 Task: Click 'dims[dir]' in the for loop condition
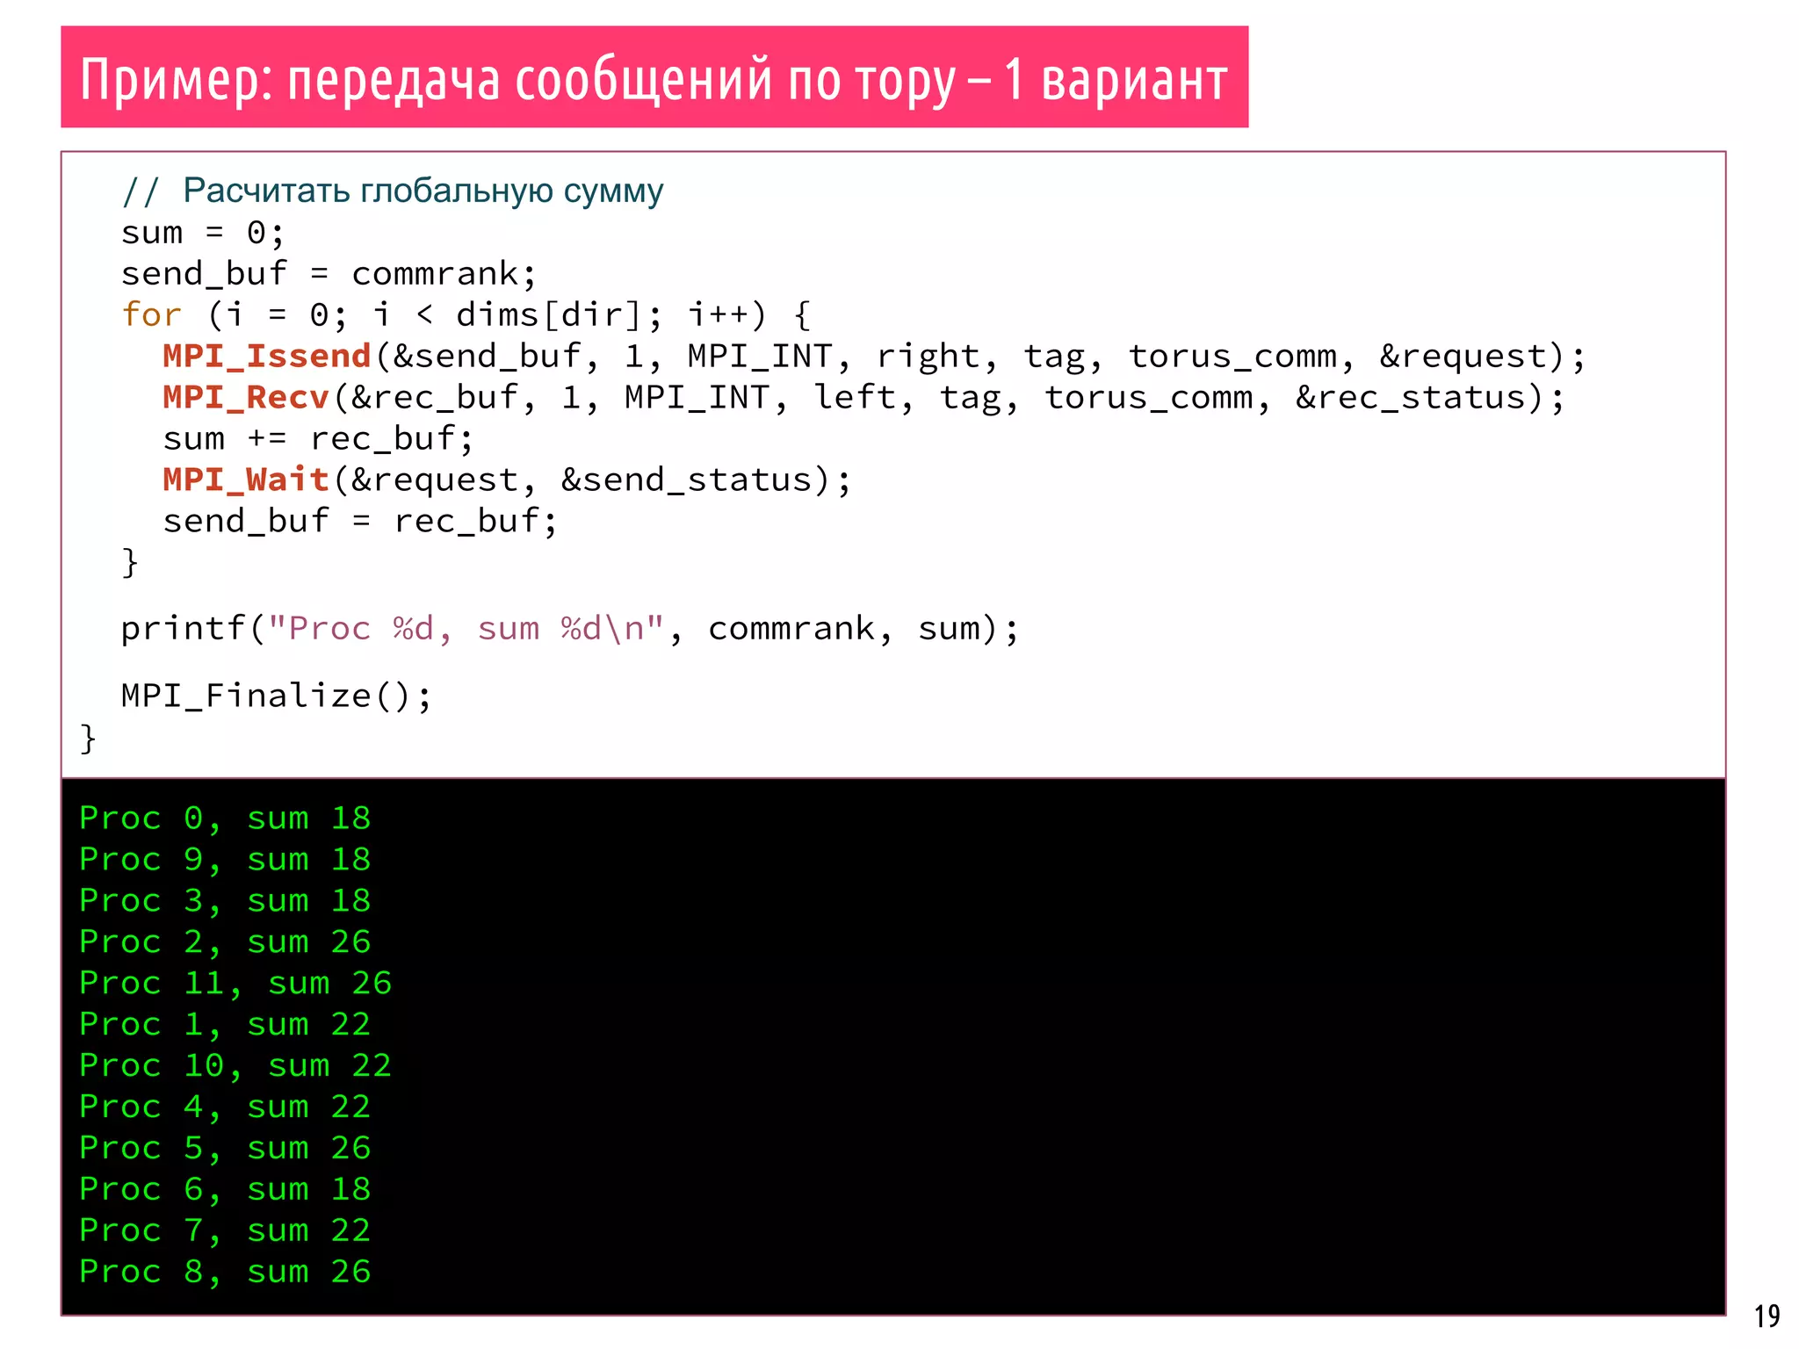(x=549, y=315)
